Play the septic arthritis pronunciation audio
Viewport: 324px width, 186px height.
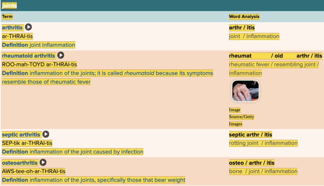46,134
